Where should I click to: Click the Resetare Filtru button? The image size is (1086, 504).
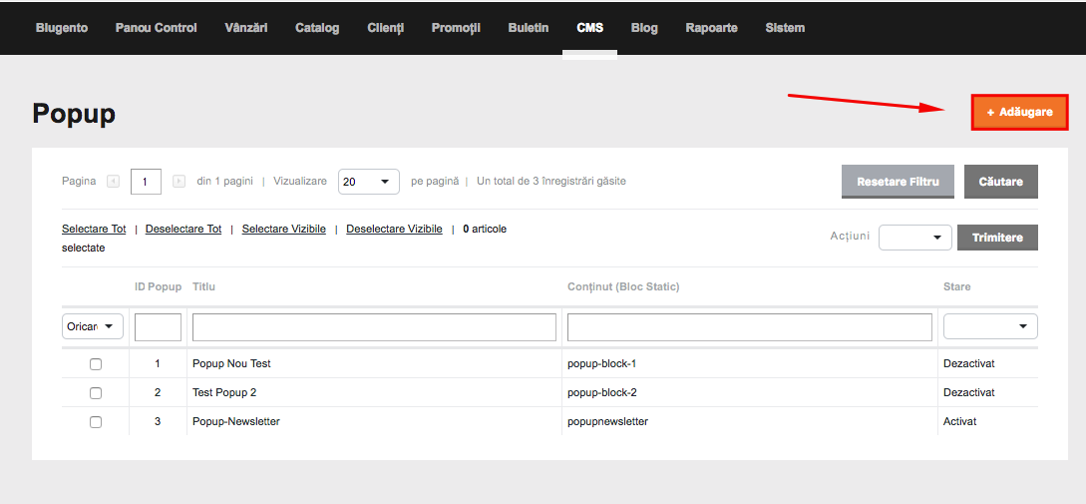[x=898, y=182]
